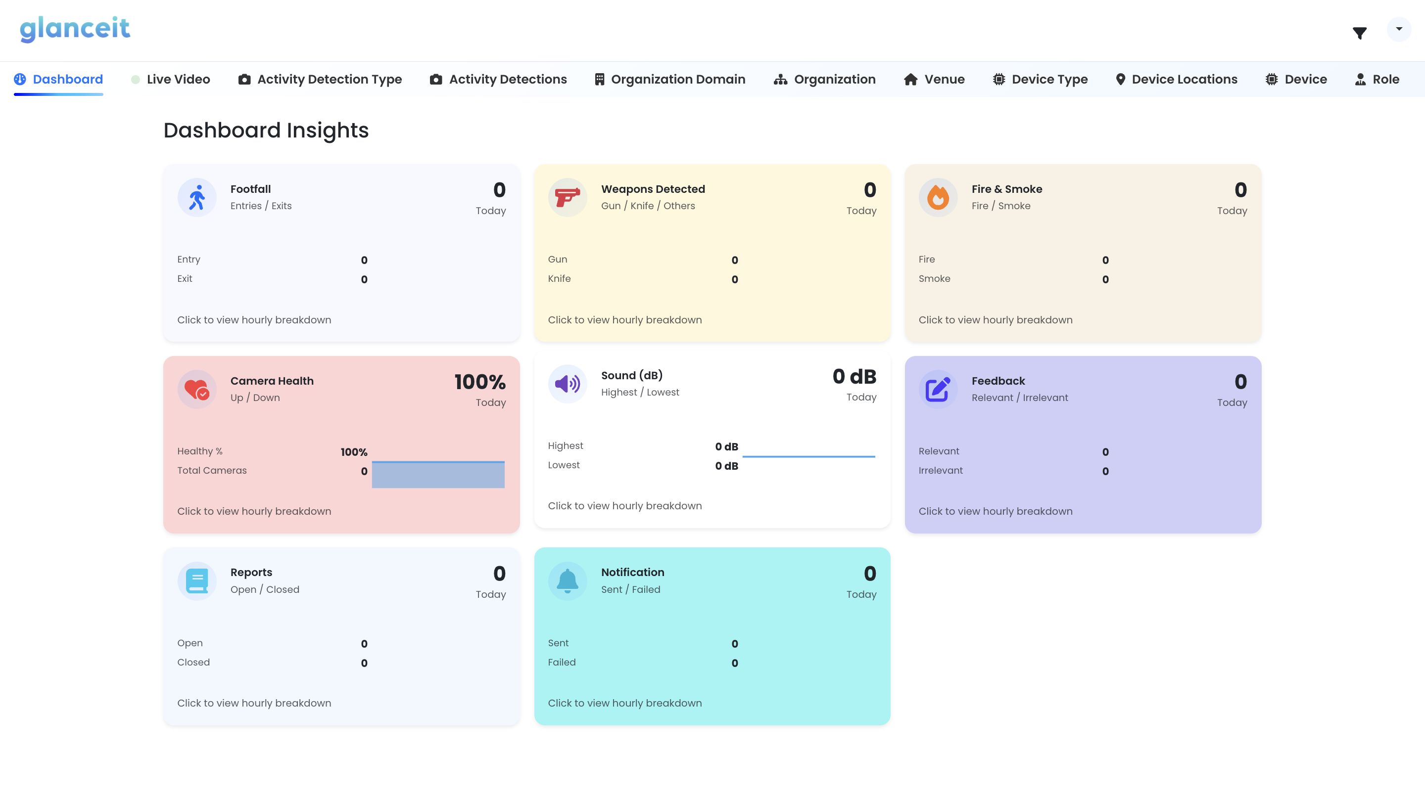The height and width of the screenshot is (802, 1425).
Task: Click the Footfall walking person icon
Action: pos(197,197)
